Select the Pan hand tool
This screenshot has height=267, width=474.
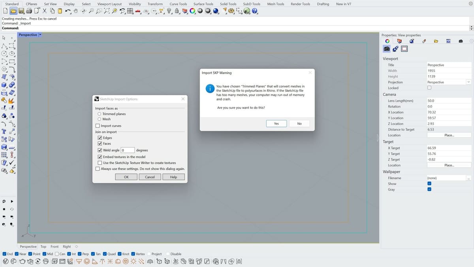75,11
